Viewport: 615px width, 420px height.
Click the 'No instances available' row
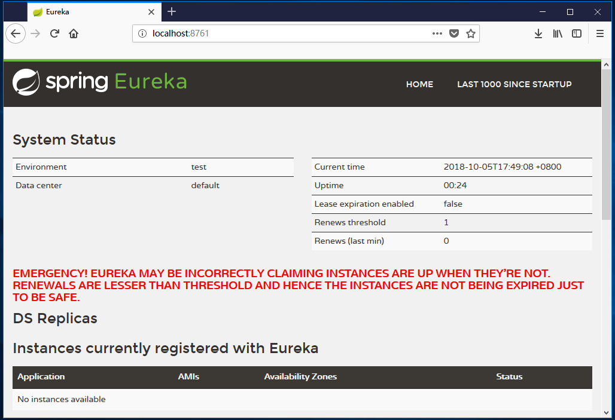coord(302,399)
